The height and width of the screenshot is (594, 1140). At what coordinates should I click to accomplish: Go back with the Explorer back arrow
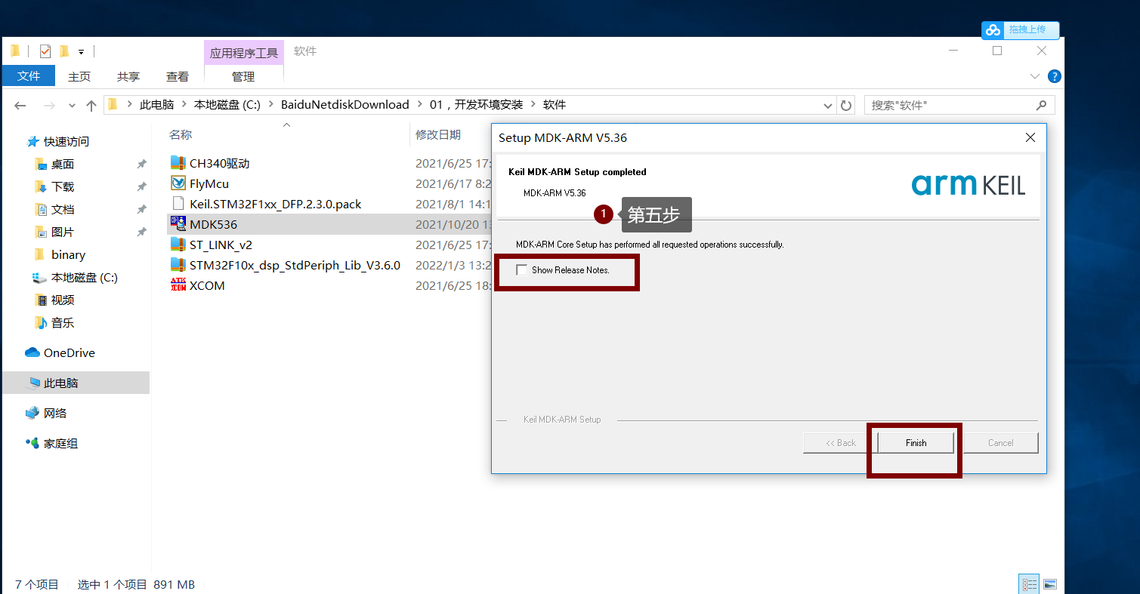[20, 106]
